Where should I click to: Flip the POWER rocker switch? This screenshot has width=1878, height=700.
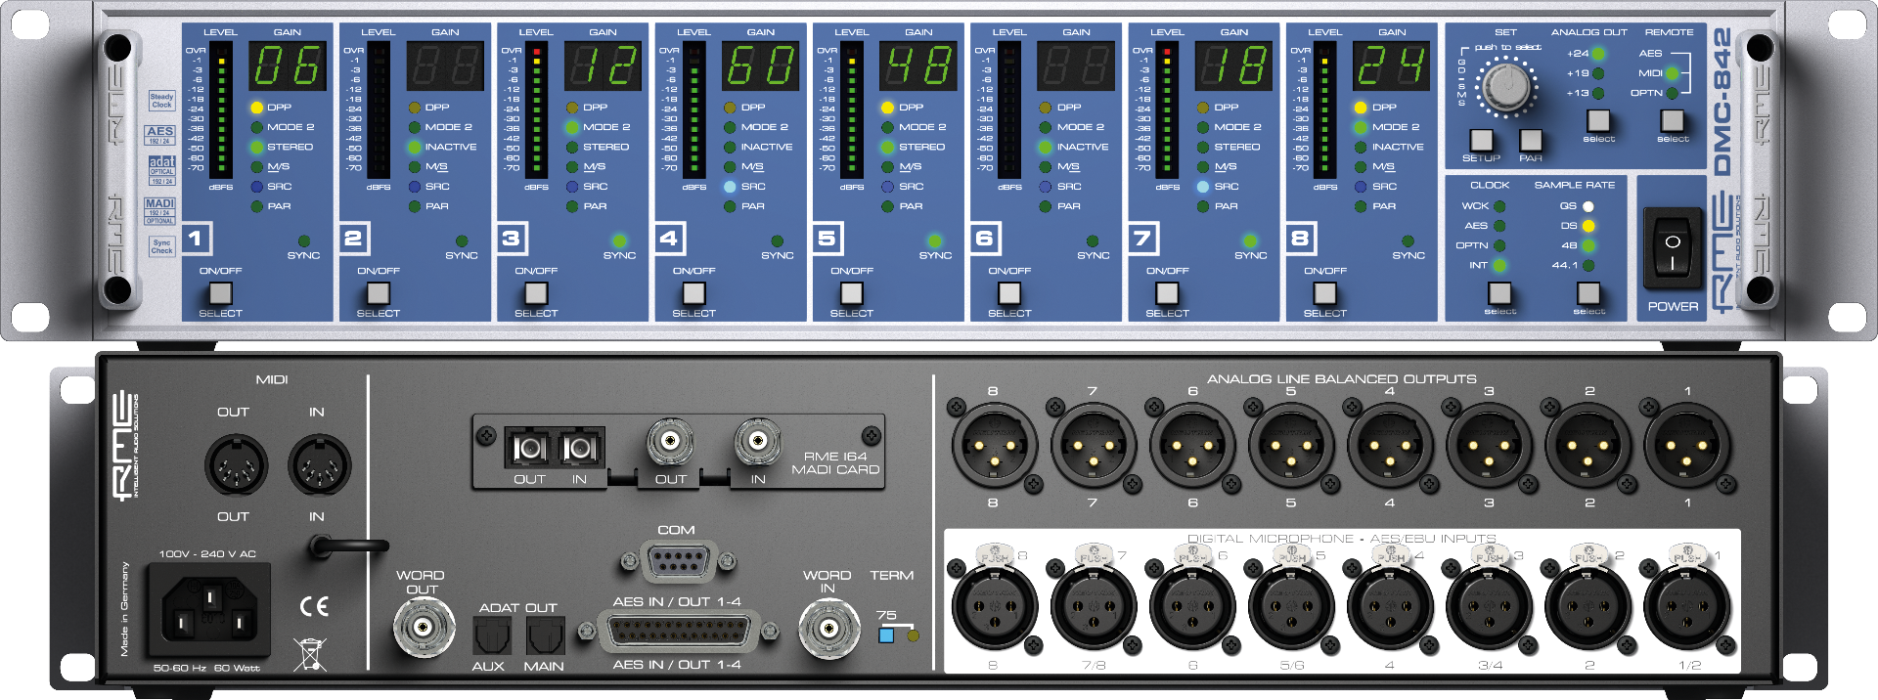(x=1673, y=248)
